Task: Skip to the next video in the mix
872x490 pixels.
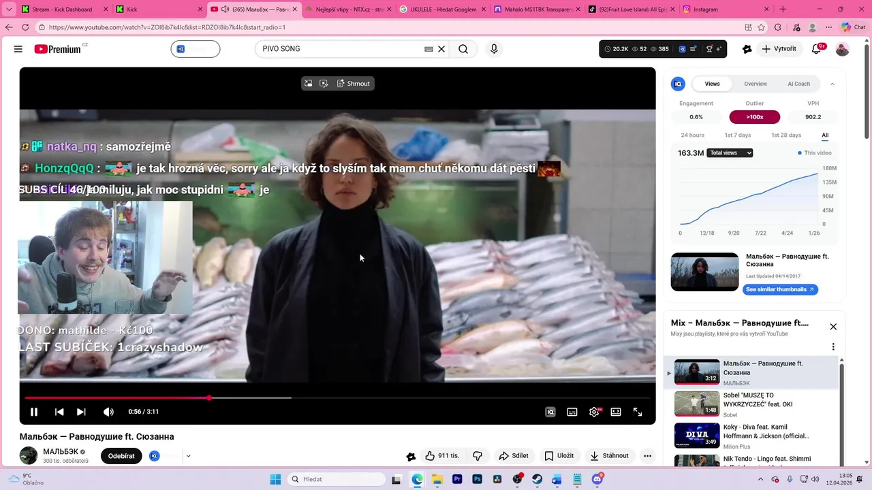Action: click(81, 412)
